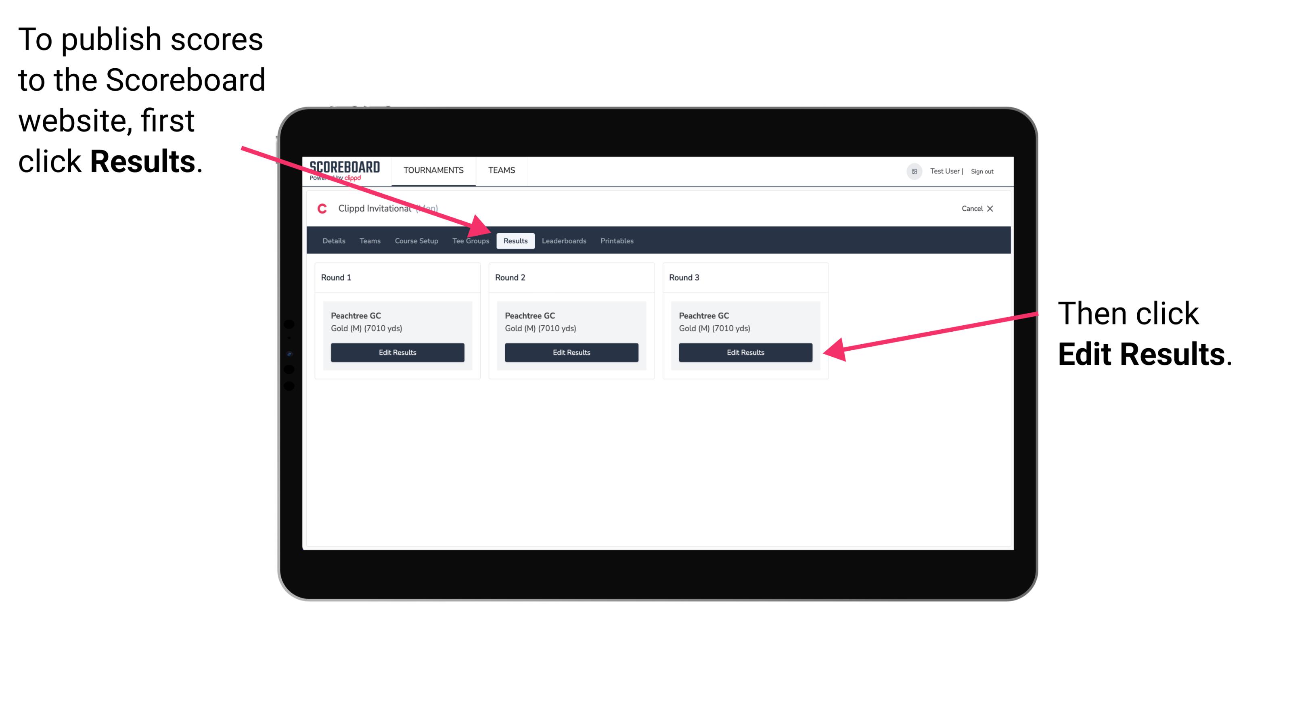Select the Leaderboards tab
The image size is (1314, 707).
click(x=564, y=241)
